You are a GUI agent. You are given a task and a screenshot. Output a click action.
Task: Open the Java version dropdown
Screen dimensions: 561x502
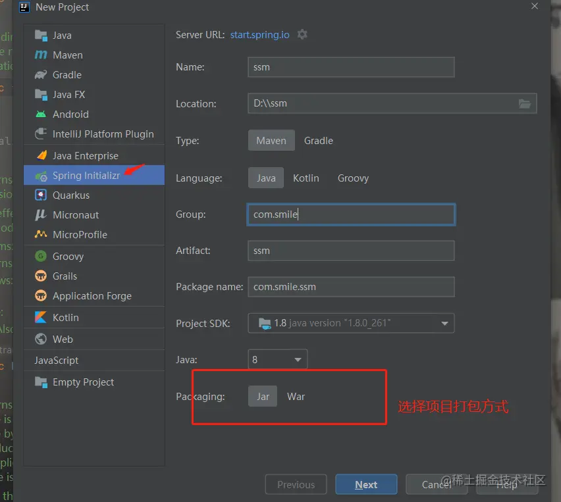coord(277,359)
